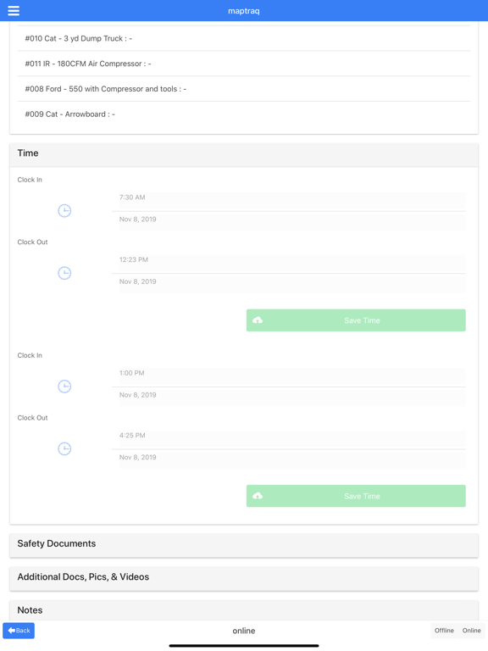Select #011 IR 180CFM Air Compressor item
This screenshot has width=488, height=651.
(244, 64)
